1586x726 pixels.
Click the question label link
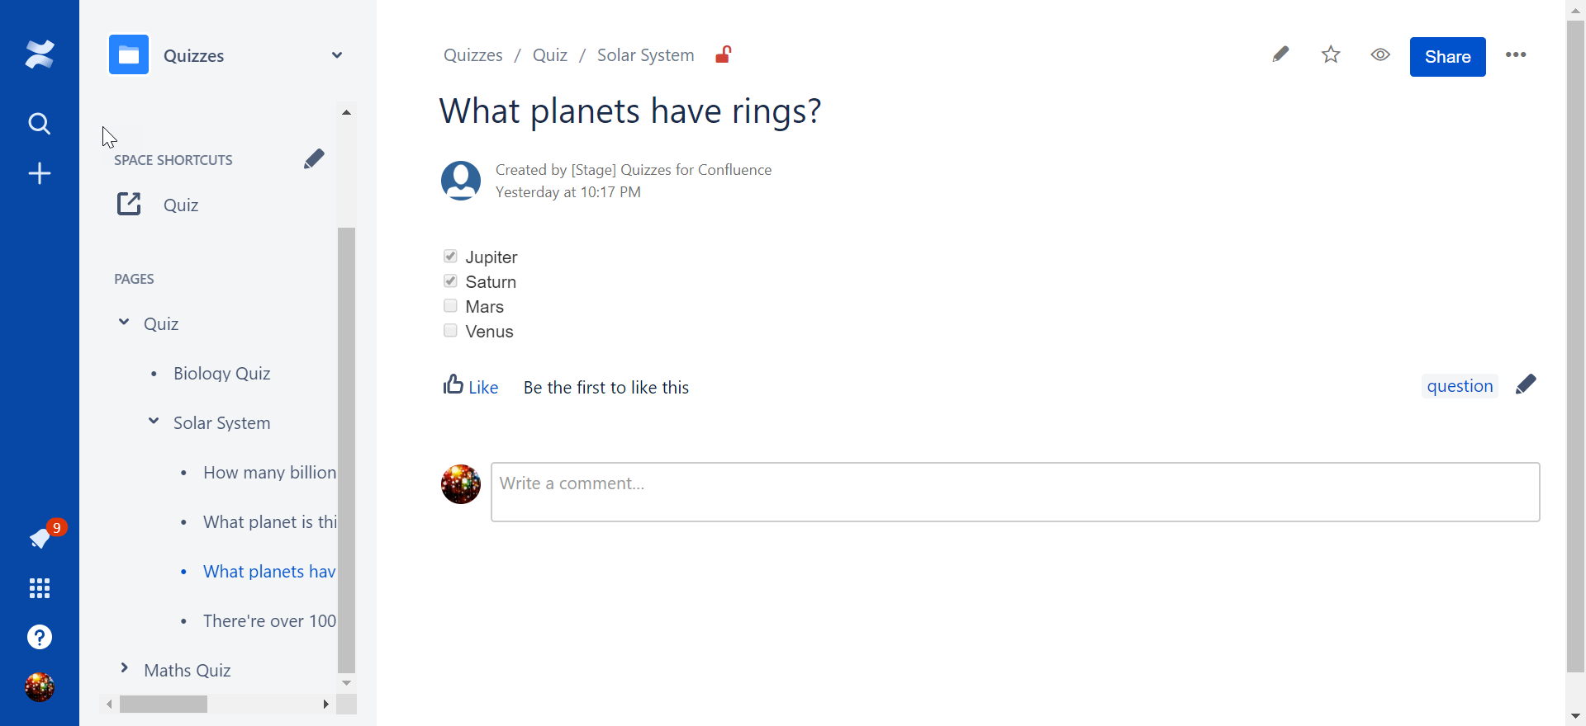[1460, 386]
